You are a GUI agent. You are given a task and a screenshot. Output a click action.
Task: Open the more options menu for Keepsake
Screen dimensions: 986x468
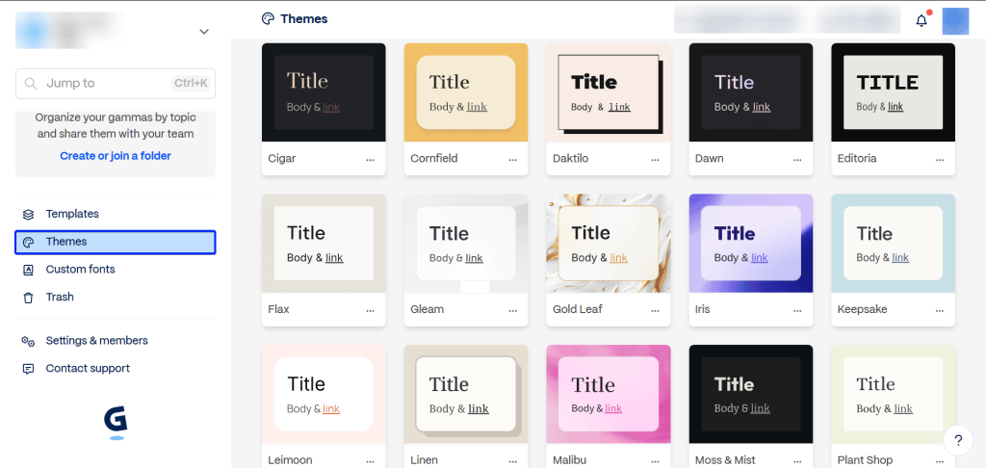(940, 311)
